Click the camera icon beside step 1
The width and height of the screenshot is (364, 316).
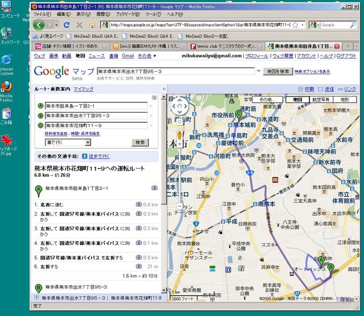[x=139, y=204]
